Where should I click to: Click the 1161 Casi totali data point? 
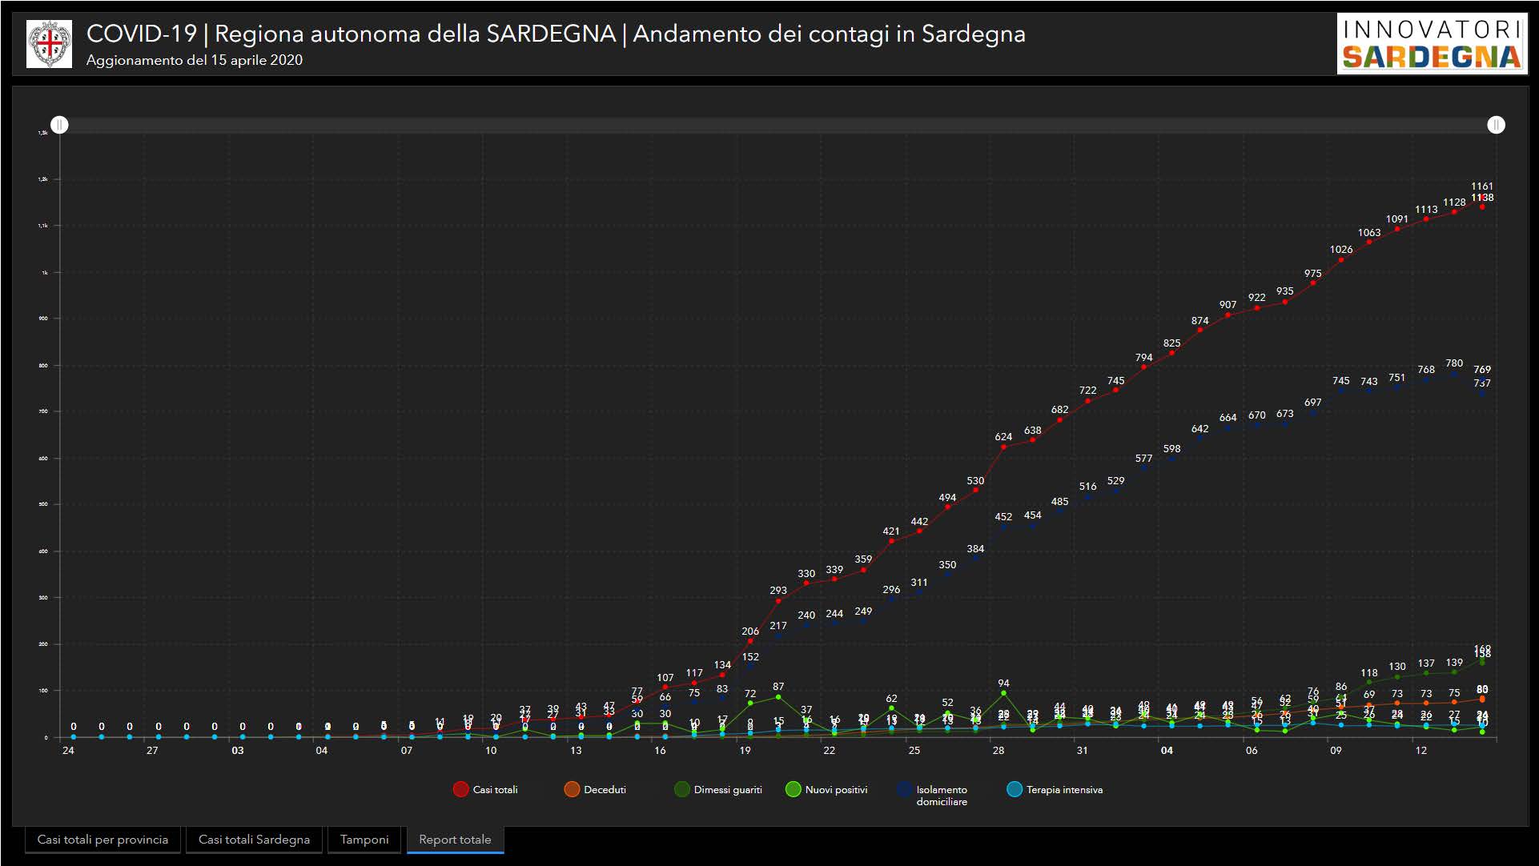[1482, 197]
